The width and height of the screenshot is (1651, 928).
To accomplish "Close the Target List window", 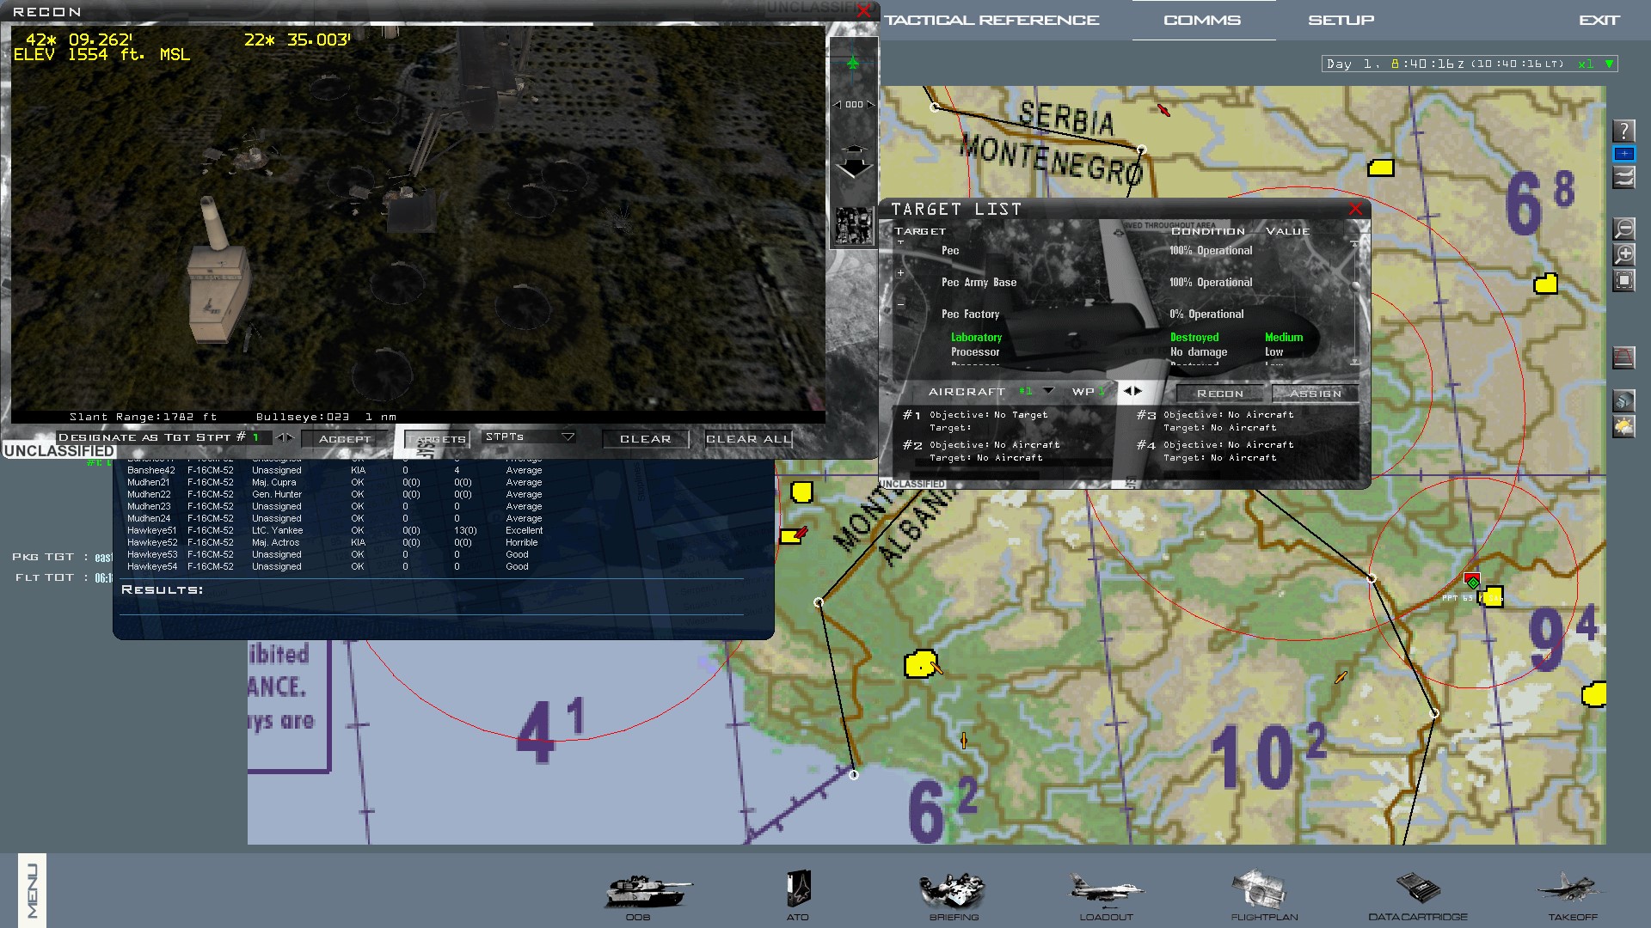I will click(x=1355, y=209).
